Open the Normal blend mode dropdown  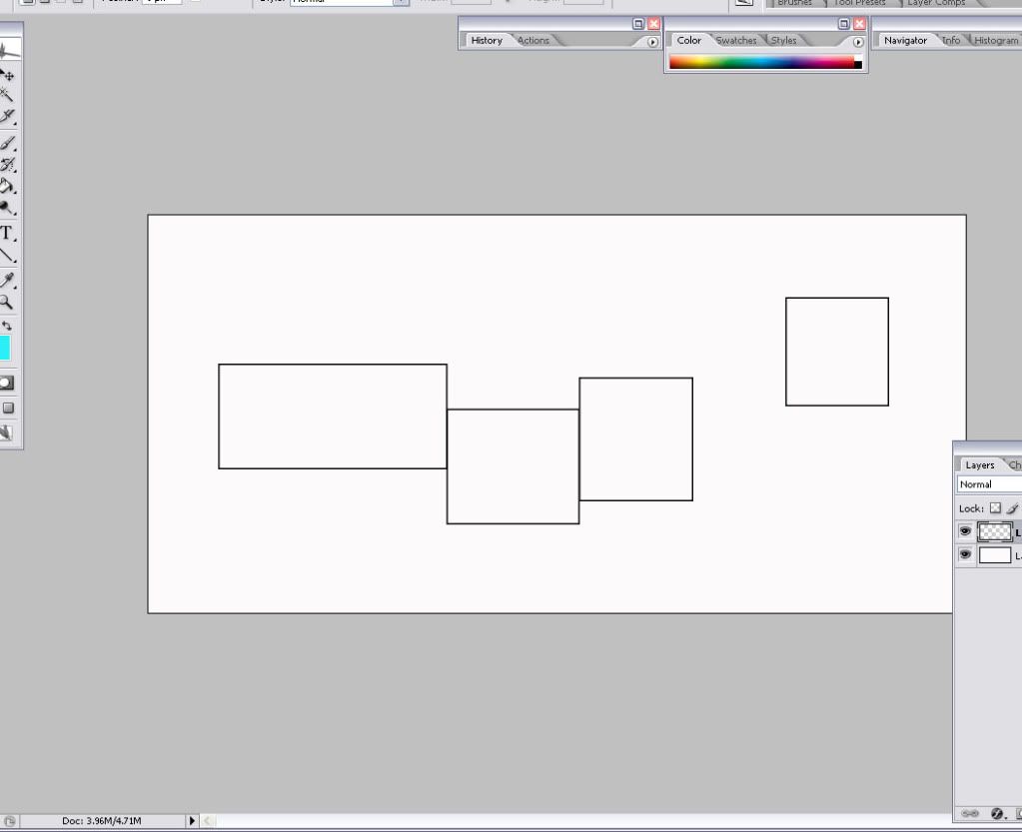coord(989,484)
